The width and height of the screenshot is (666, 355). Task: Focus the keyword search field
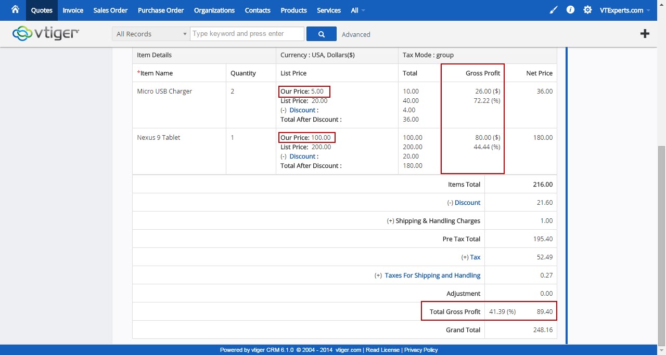pos(247,34)
